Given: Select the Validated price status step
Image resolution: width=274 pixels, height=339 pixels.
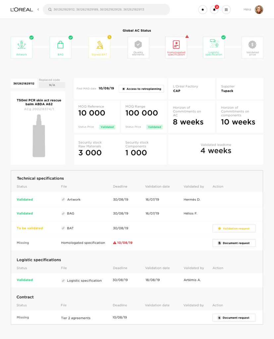Looking at the screenshot, I should click(252, 48).
